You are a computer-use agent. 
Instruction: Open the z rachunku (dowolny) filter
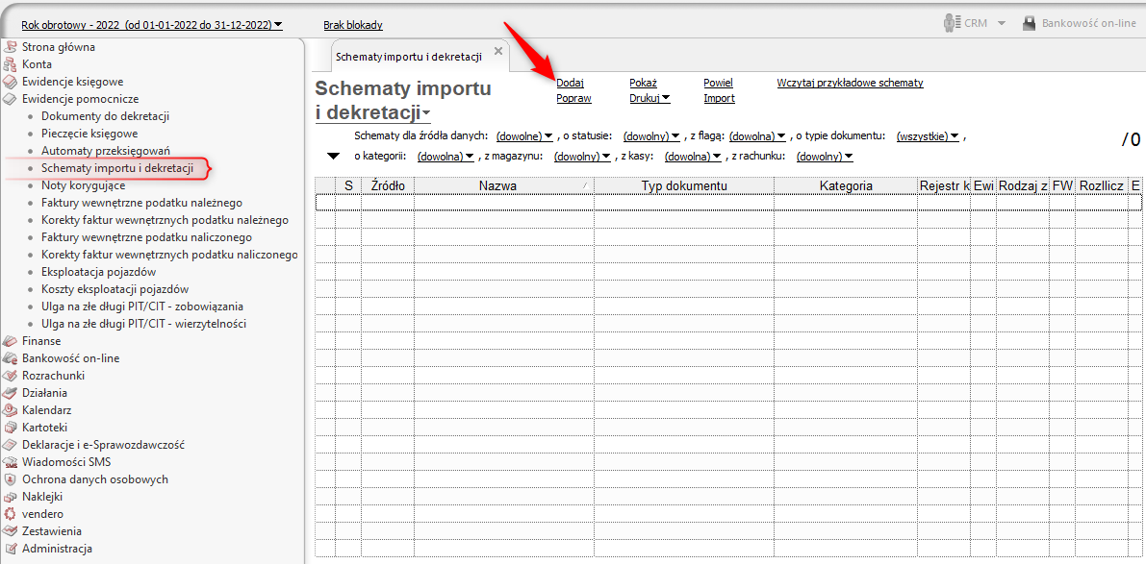[825, 157]
